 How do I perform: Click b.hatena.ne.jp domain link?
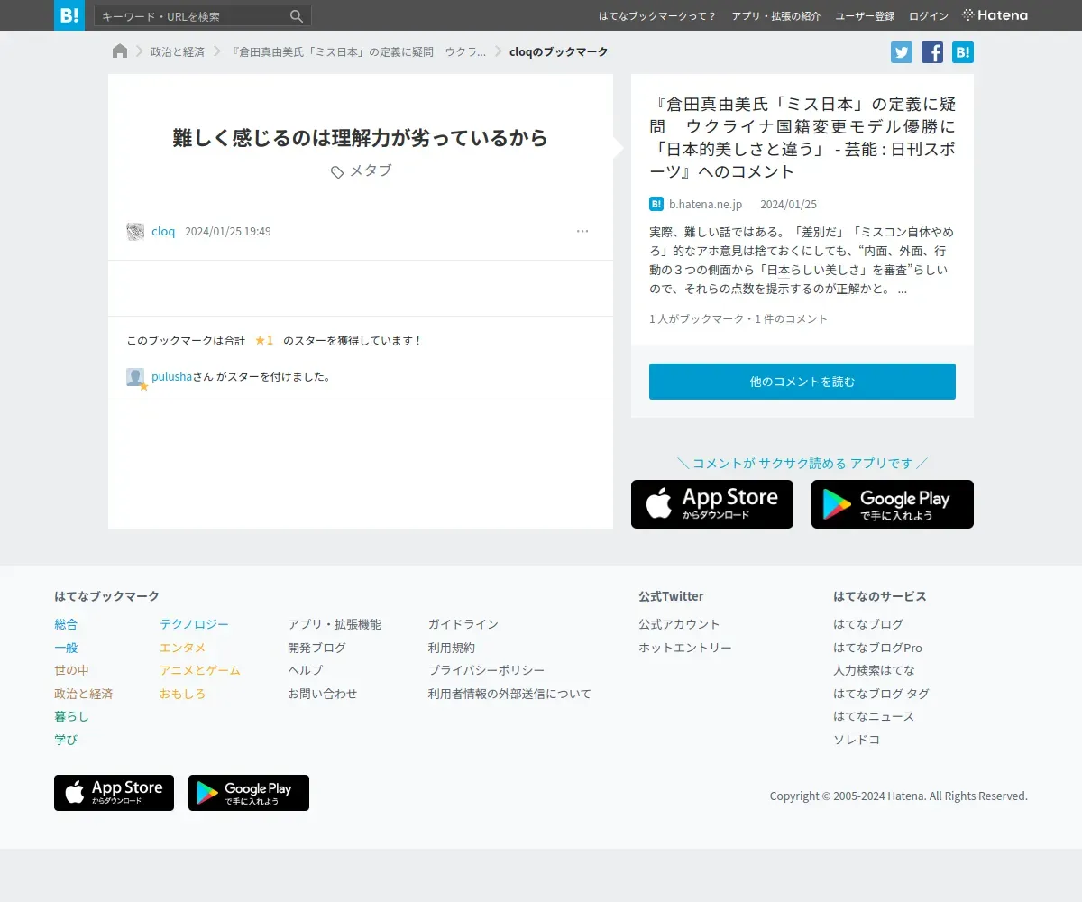pos(705,205)
